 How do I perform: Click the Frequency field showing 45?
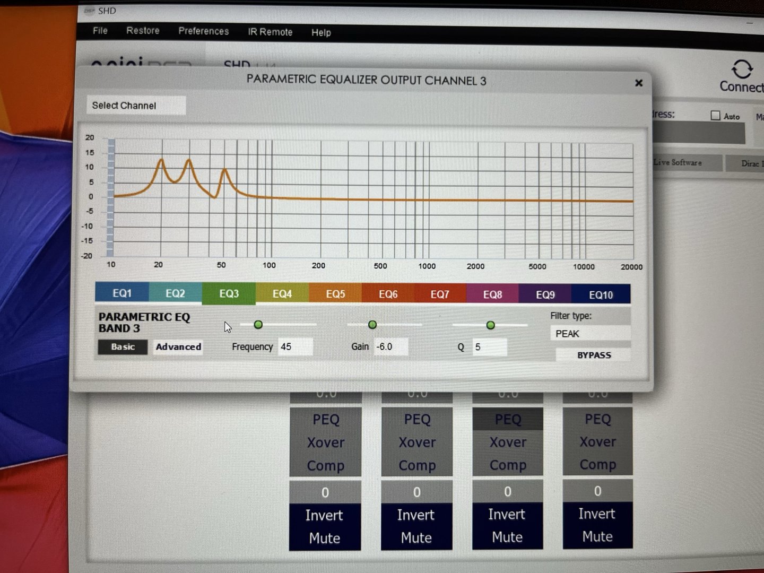(x=295, y=347)
